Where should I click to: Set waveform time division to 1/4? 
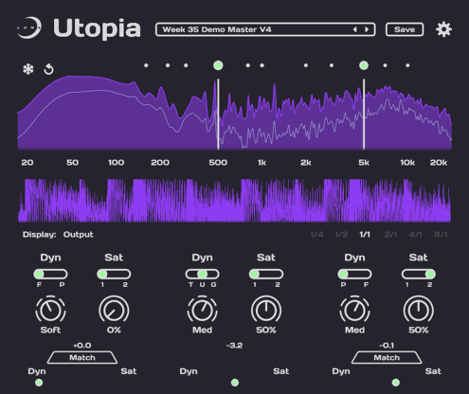[316, 235]
